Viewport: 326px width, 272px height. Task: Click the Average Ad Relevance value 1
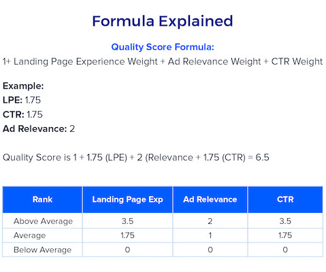(x=210, y=235)
